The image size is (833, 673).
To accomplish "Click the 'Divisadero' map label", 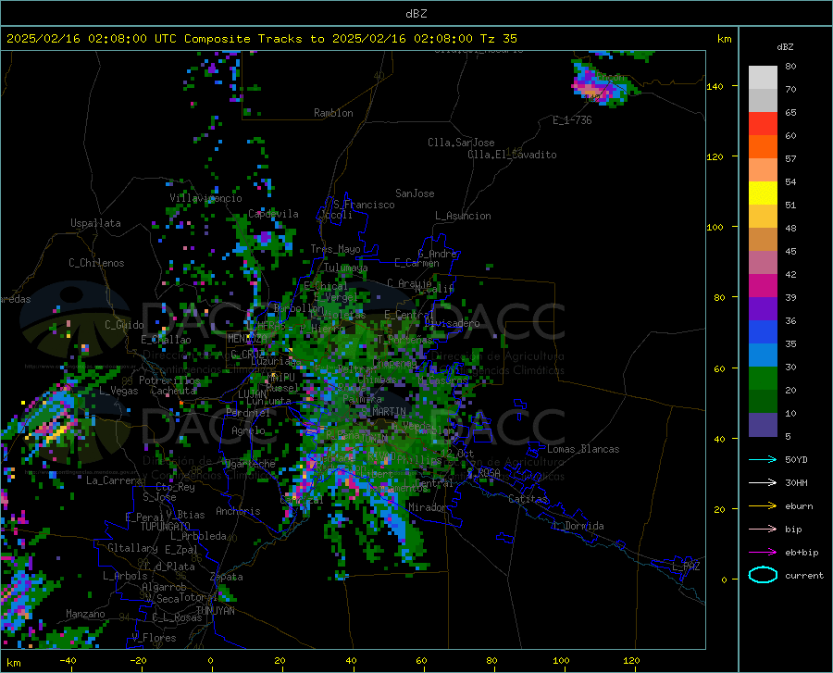I will (452, 323).
